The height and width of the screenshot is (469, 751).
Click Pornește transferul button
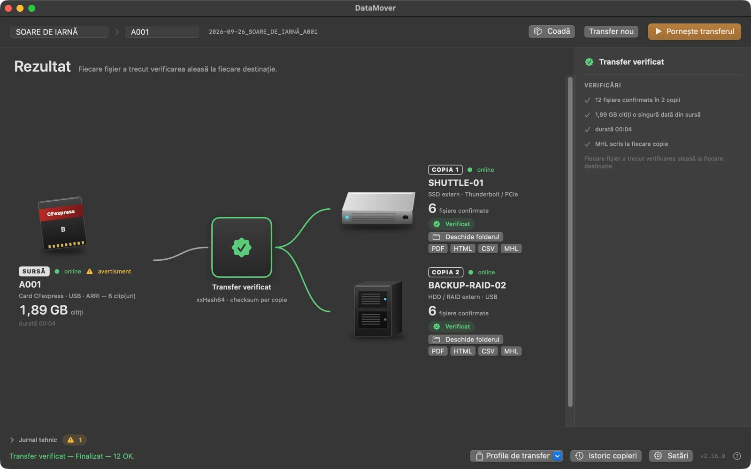pos(694,31)
